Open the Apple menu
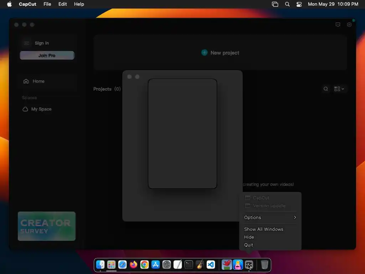Image resolution: width=365 pixels, height=274 pixels. coord(9,4)
